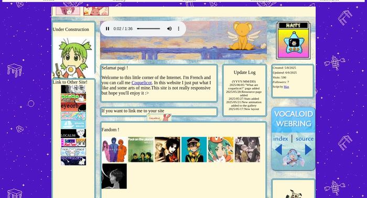Open the Fool on the Planet fandom thumbnail
The width and height of the screenshot is (367, 198).
[141, 150]
